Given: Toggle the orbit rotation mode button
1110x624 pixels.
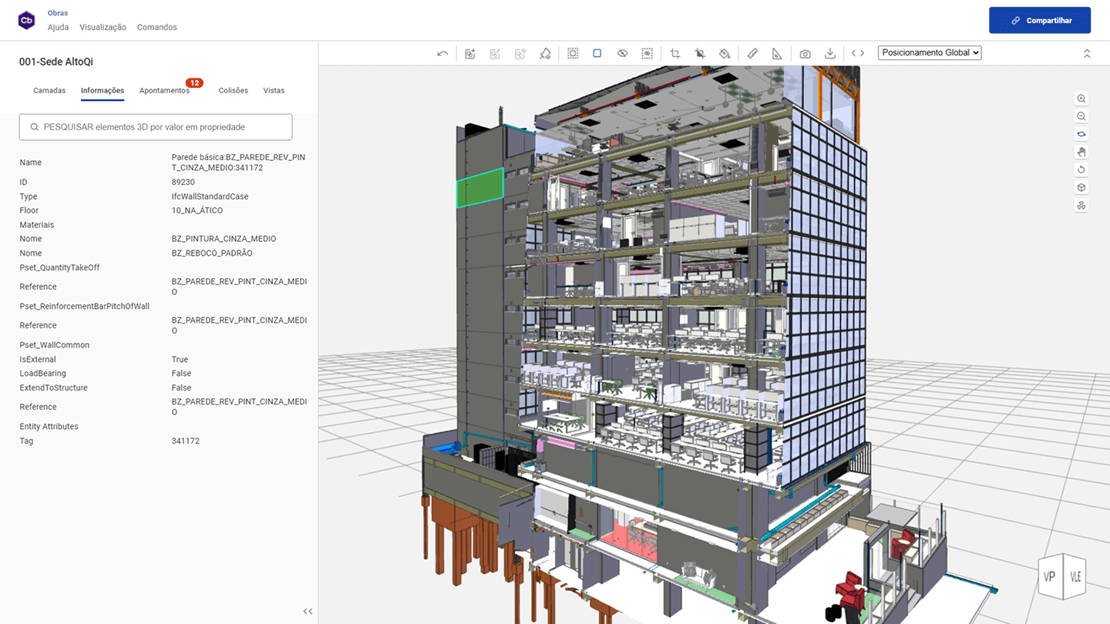Looking at the screenshot, I should click(1081, 134).
